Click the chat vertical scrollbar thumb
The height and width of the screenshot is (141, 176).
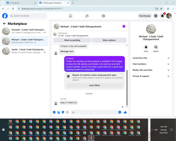point(127,88)
